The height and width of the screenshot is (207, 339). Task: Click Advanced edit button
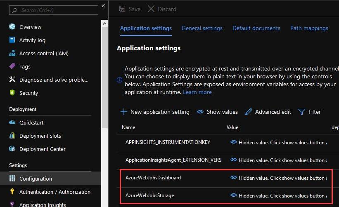[x=268, y=112]
